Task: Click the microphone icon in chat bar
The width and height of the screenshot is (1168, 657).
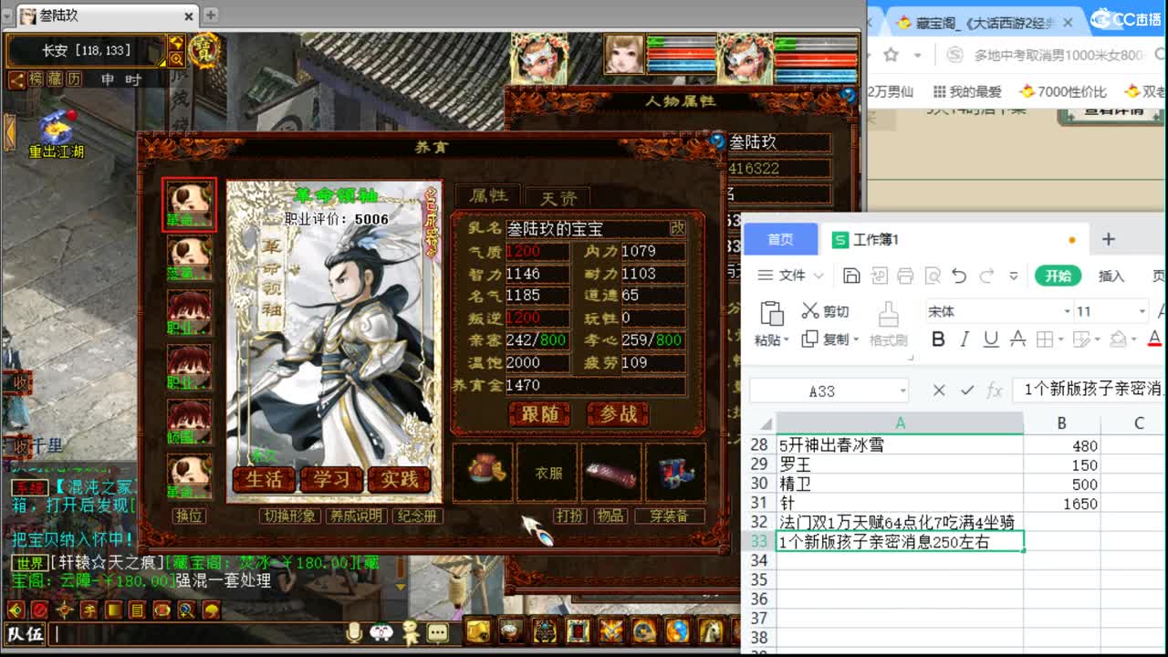Action: (x=354, y=631)
